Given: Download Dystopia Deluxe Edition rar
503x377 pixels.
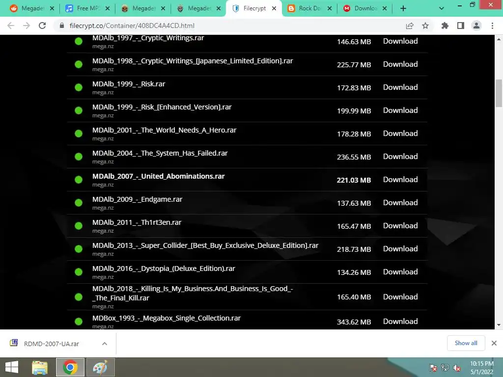Looking at the screenshot, I should (x=400, y=272).
